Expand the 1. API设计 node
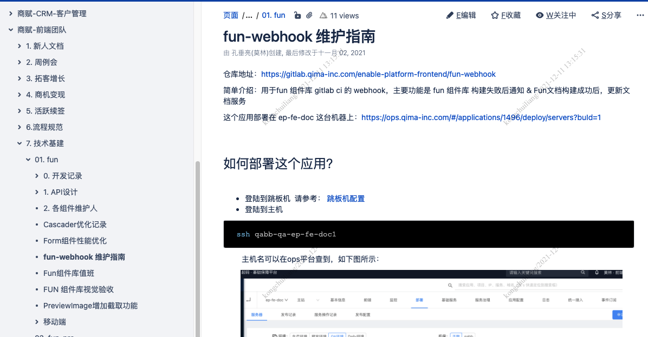This screenshot has width=648, height=337. pyautogui.click(x=37, y=192)
